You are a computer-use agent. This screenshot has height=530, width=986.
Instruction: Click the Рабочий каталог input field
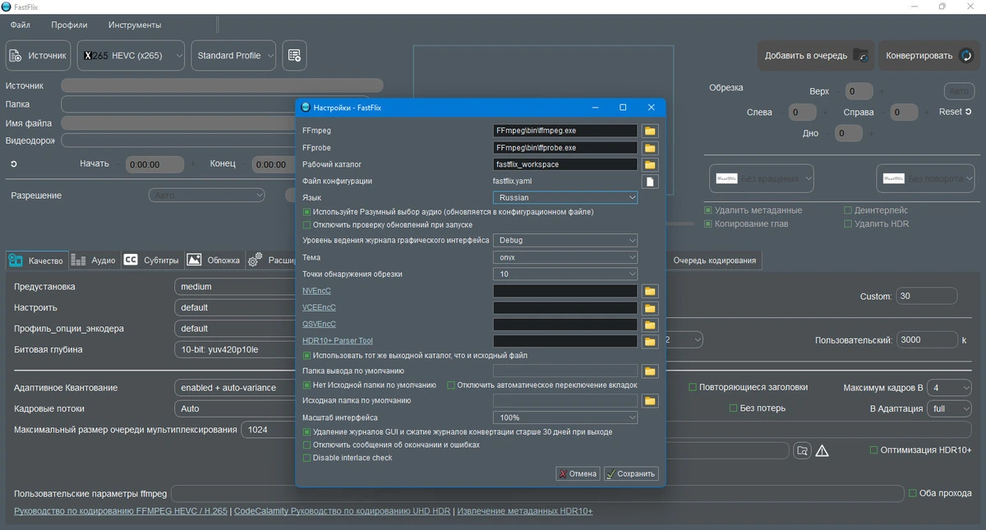(565, 164)
